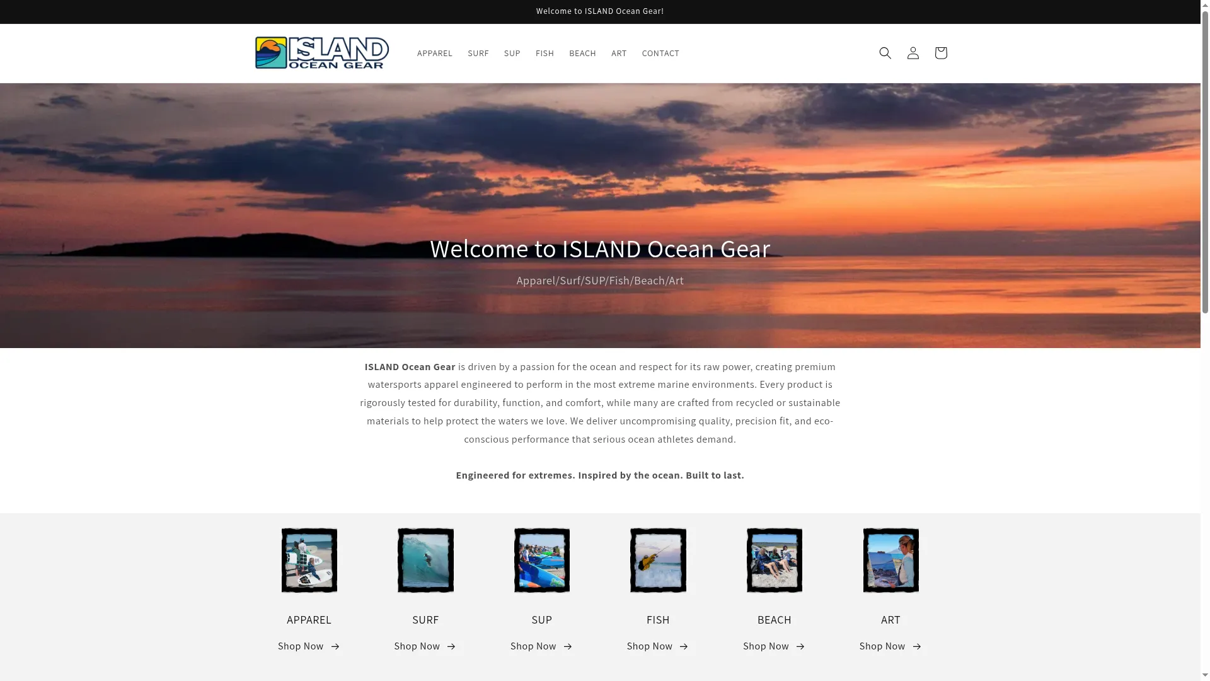1210x681 pixels.
Task: Click the APPAREL heading below the thumbnail
Action: (x=309, y=620)
